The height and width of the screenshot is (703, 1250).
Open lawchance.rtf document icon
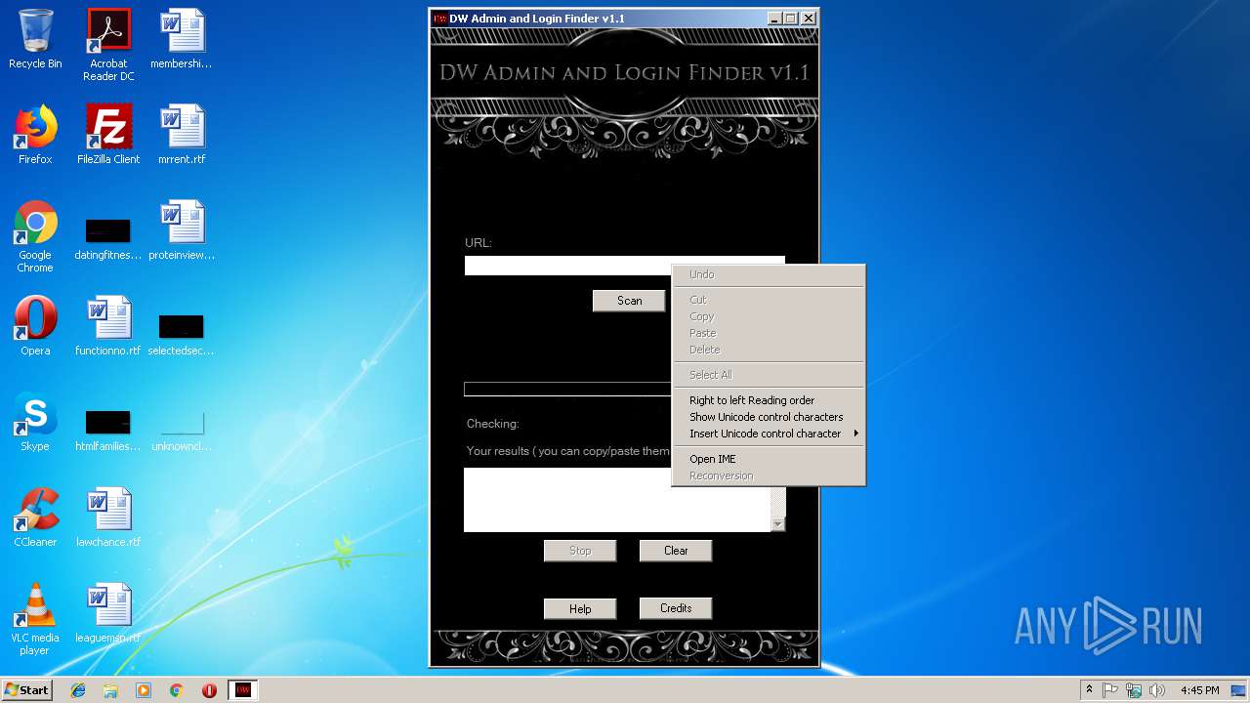(108, 518)
